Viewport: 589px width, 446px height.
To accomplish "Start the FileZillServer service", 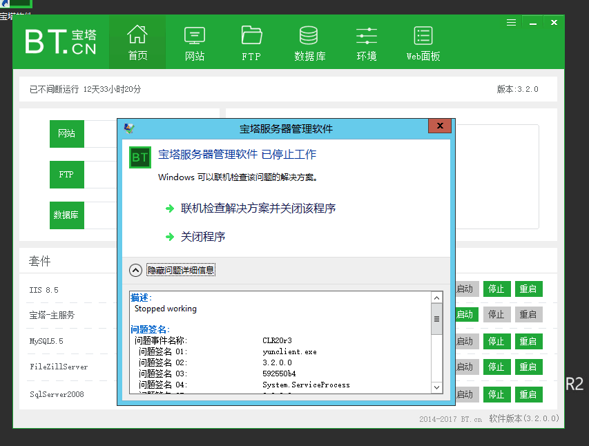I will coord(467,367).
